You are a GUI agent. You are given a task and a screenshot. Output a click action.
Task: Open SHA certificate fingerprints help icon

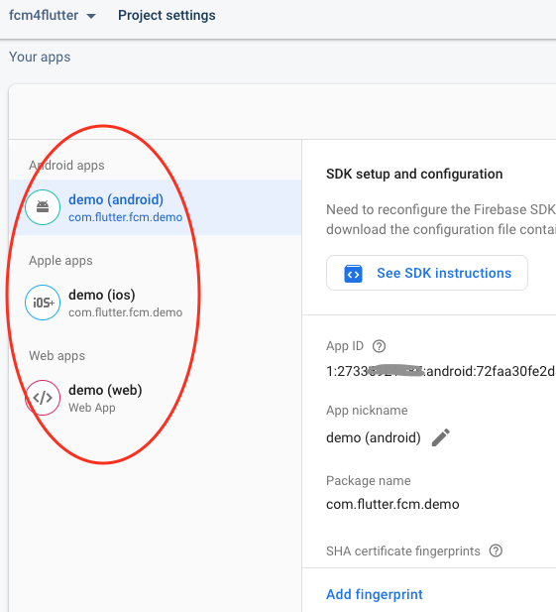pos(496,551)
